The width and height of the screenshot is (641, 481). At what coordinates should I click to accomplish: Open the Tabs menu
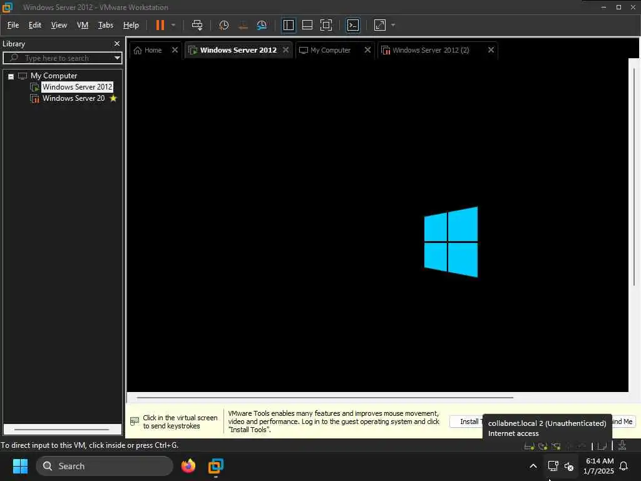(105, 25)
